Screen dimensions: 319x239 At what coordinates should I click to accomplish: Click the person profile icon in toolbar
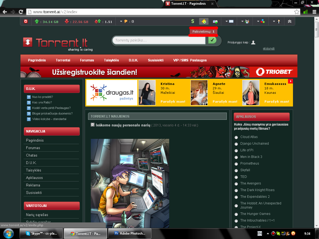[x=279, y=21]
